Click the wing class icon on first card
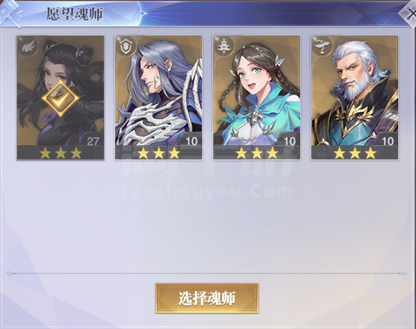Screen dimensions: 416x329 click(x=29, y=47)
